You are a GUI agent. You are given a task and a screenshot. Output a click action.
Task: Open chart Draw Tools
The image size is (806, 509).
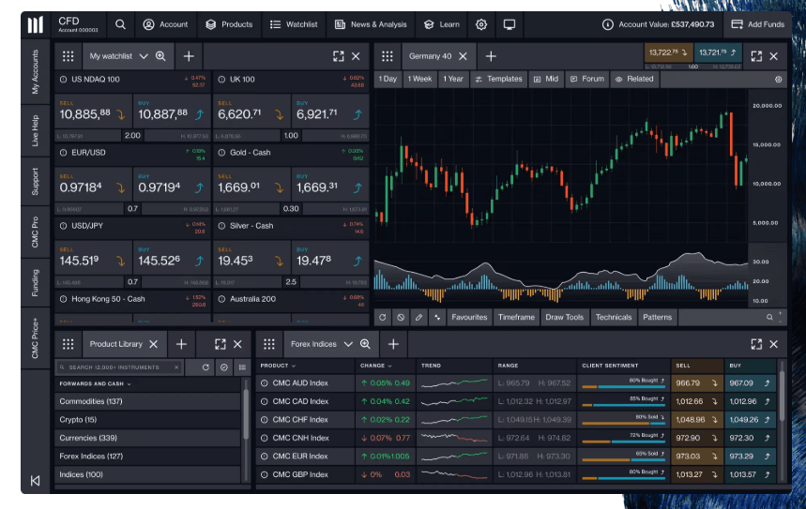565,318
